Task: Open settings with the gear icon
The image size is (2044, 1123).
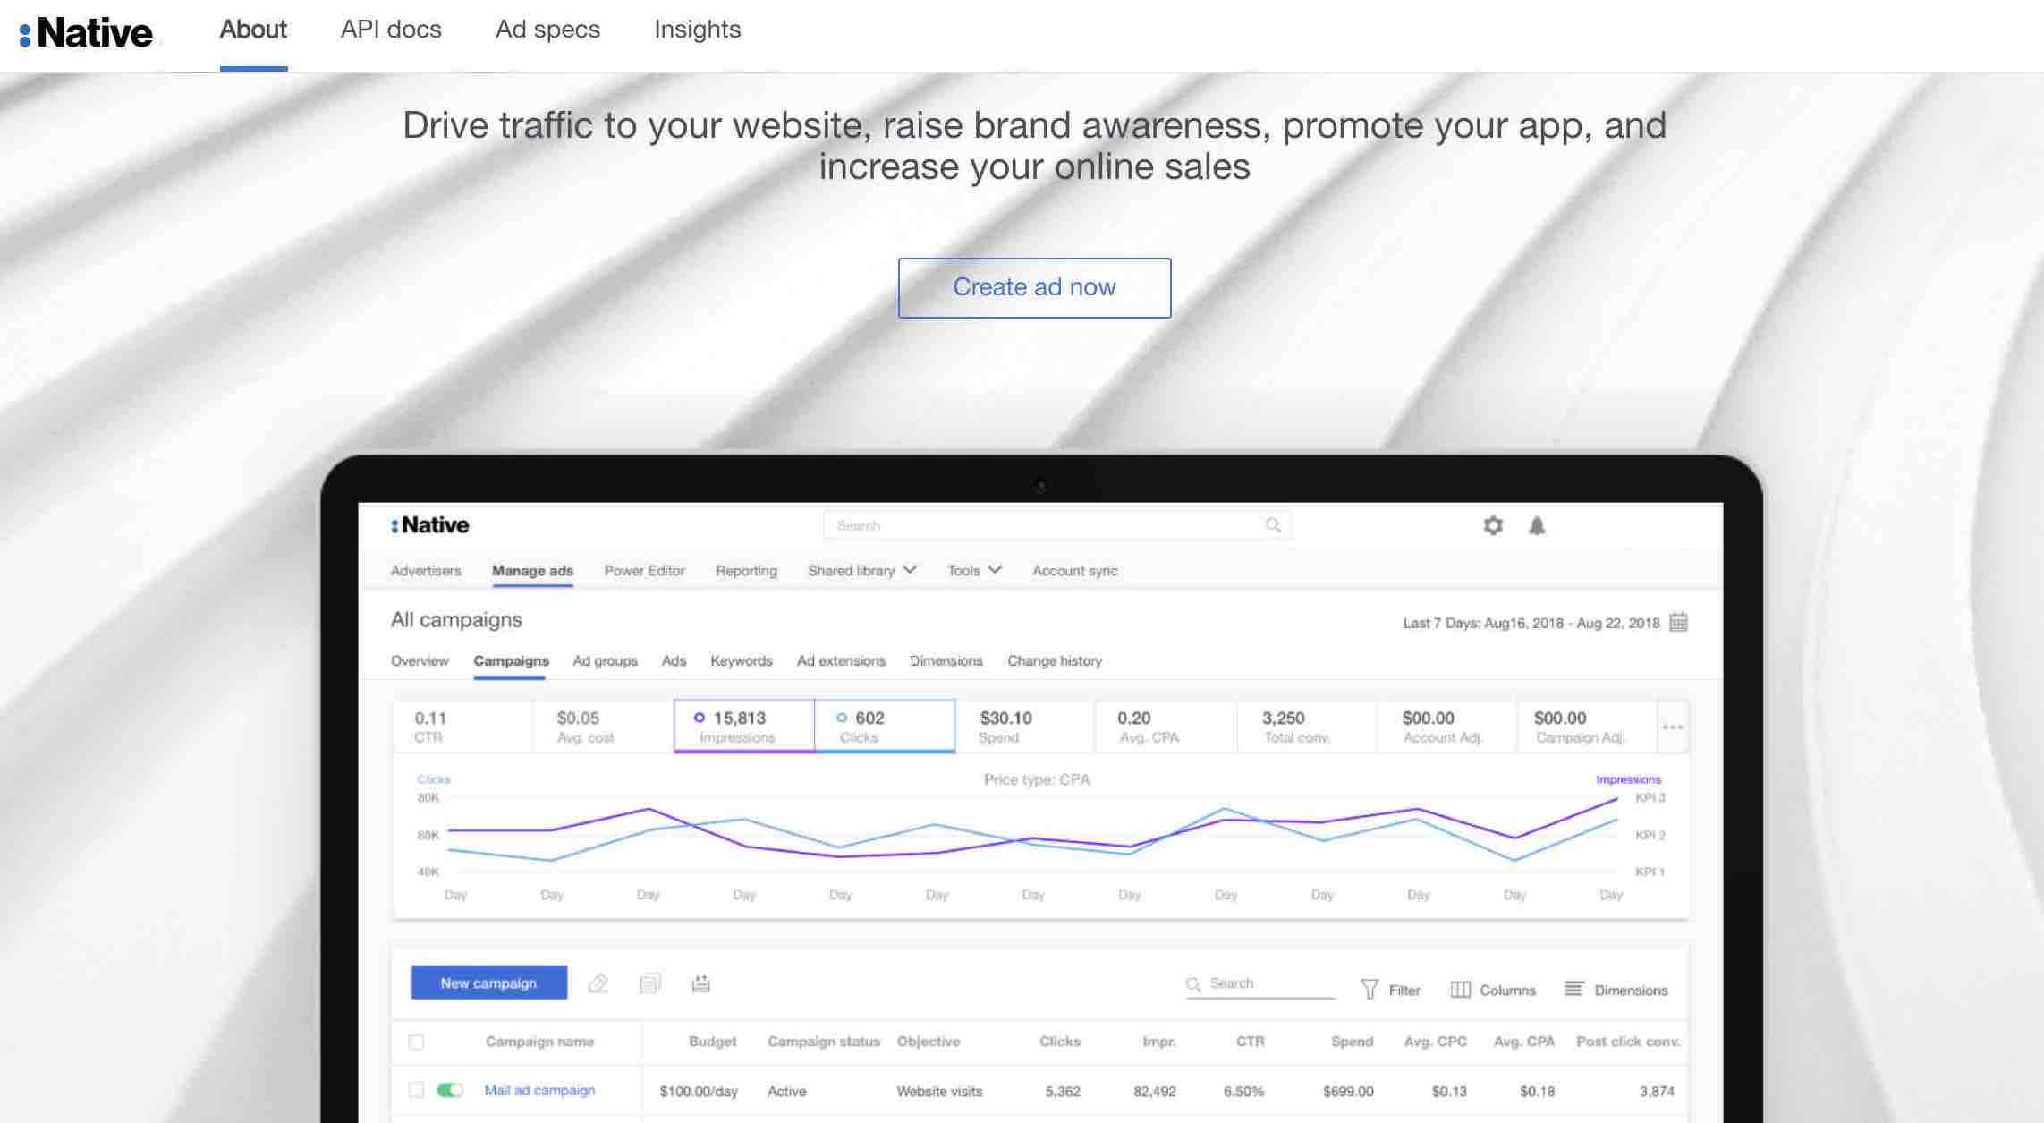Action: [1492, 525]
